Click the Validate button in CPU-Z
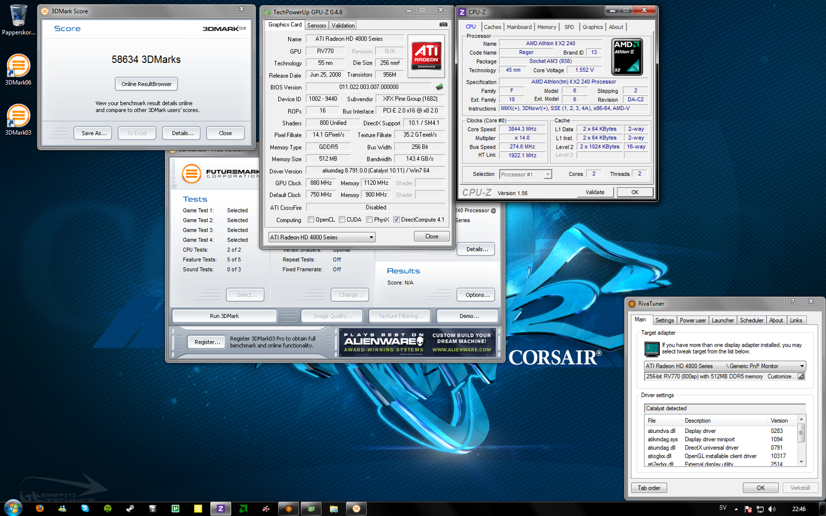Image resolution: width=826 pixels, height=516 pixels. (595, 192)
